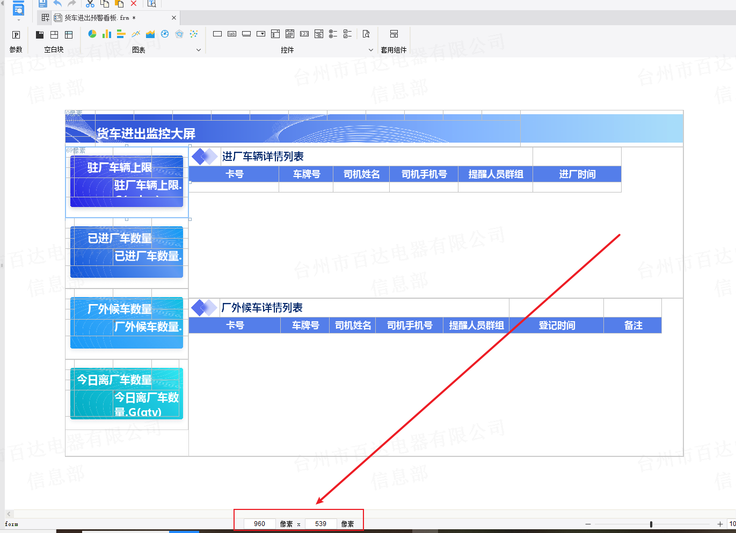Insert a pie chart from the chart toolbar
This screenshot has width=736, height=533.
pos(92,34)
